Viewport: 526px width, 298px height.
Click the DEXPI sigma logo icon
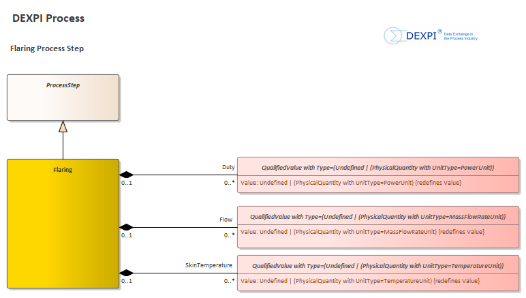tap(392, 35)
